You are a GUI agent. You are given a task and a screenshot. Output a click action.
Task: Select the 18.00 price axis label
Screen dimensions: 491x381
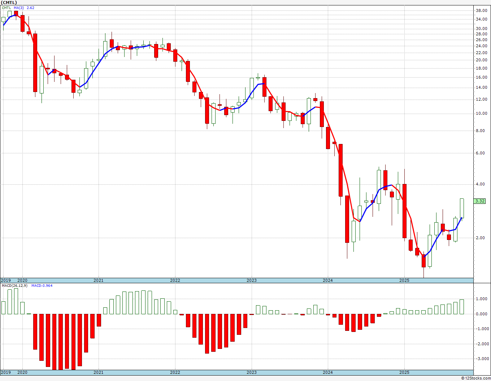point(482,69)
